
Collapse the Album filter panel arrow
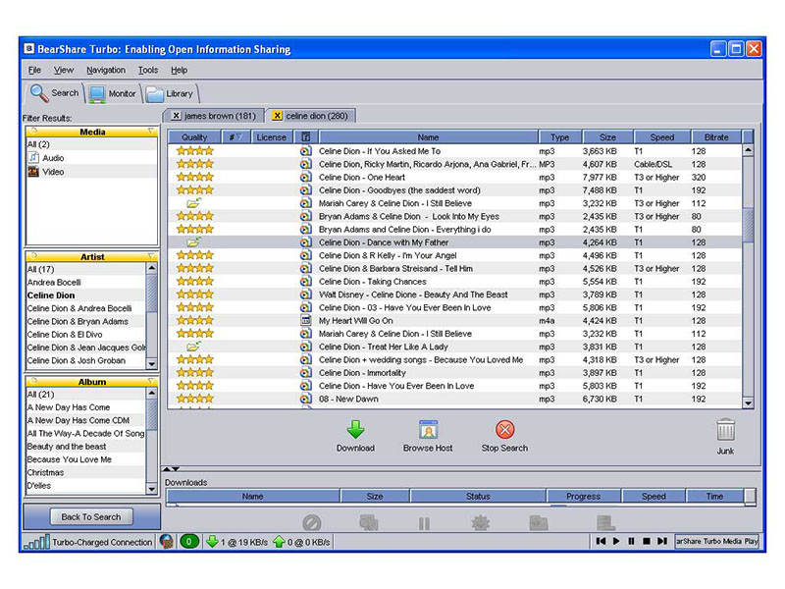[150, 382]
